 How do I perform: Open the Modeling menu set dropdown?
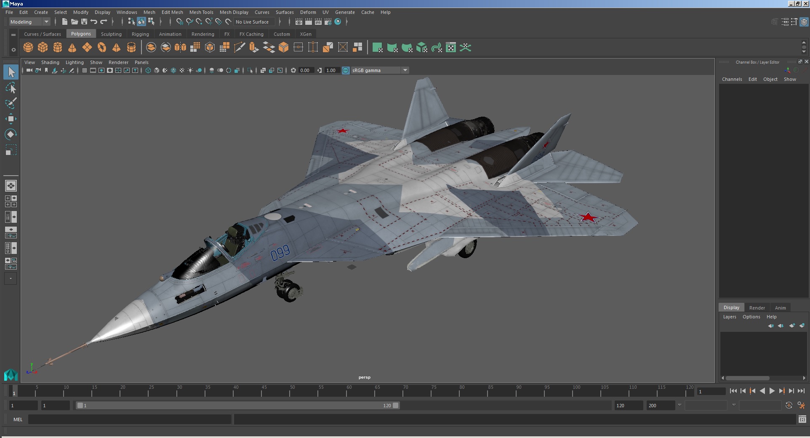tap(29, 22)
